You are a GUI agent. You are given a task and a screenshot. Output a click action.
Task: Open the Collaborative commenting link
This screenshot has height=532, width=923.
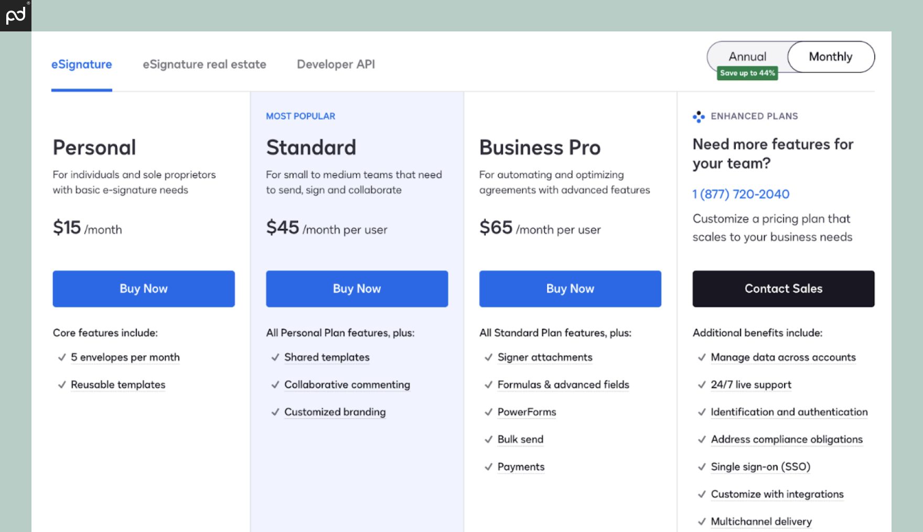(347, 385)
